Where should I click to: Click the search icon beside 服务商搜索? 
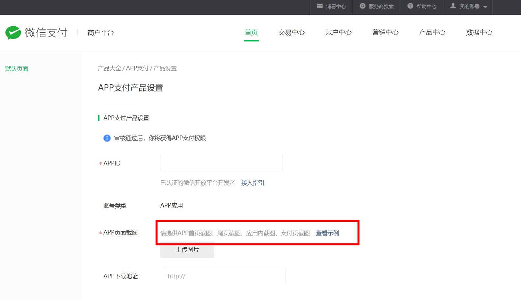click(x=363, y=6)
